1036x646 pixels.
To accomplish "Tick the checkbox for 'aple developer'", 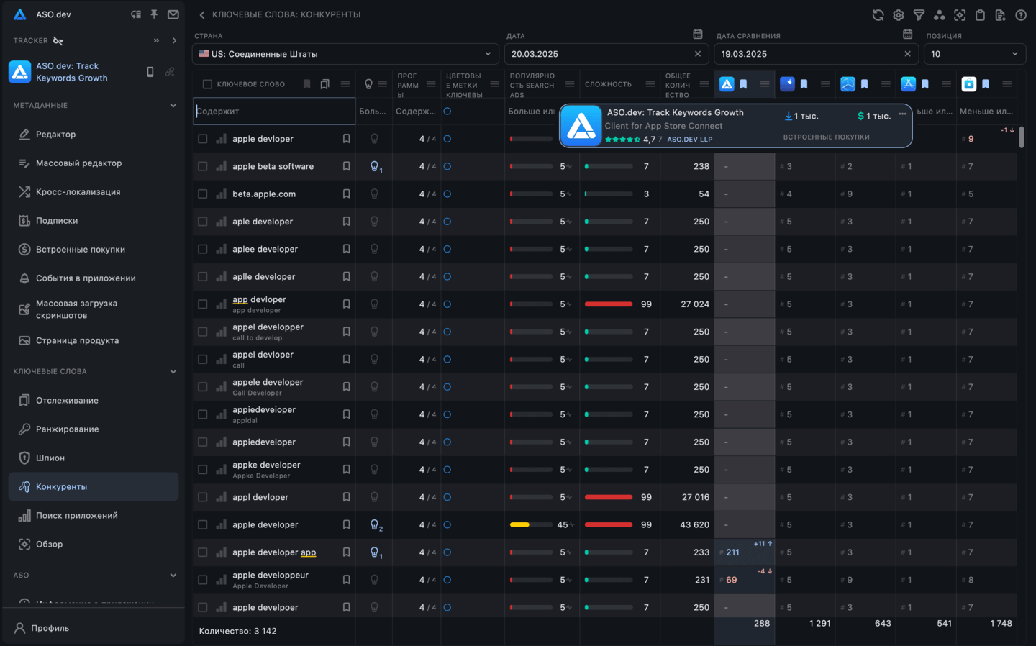I will [203, 222].
